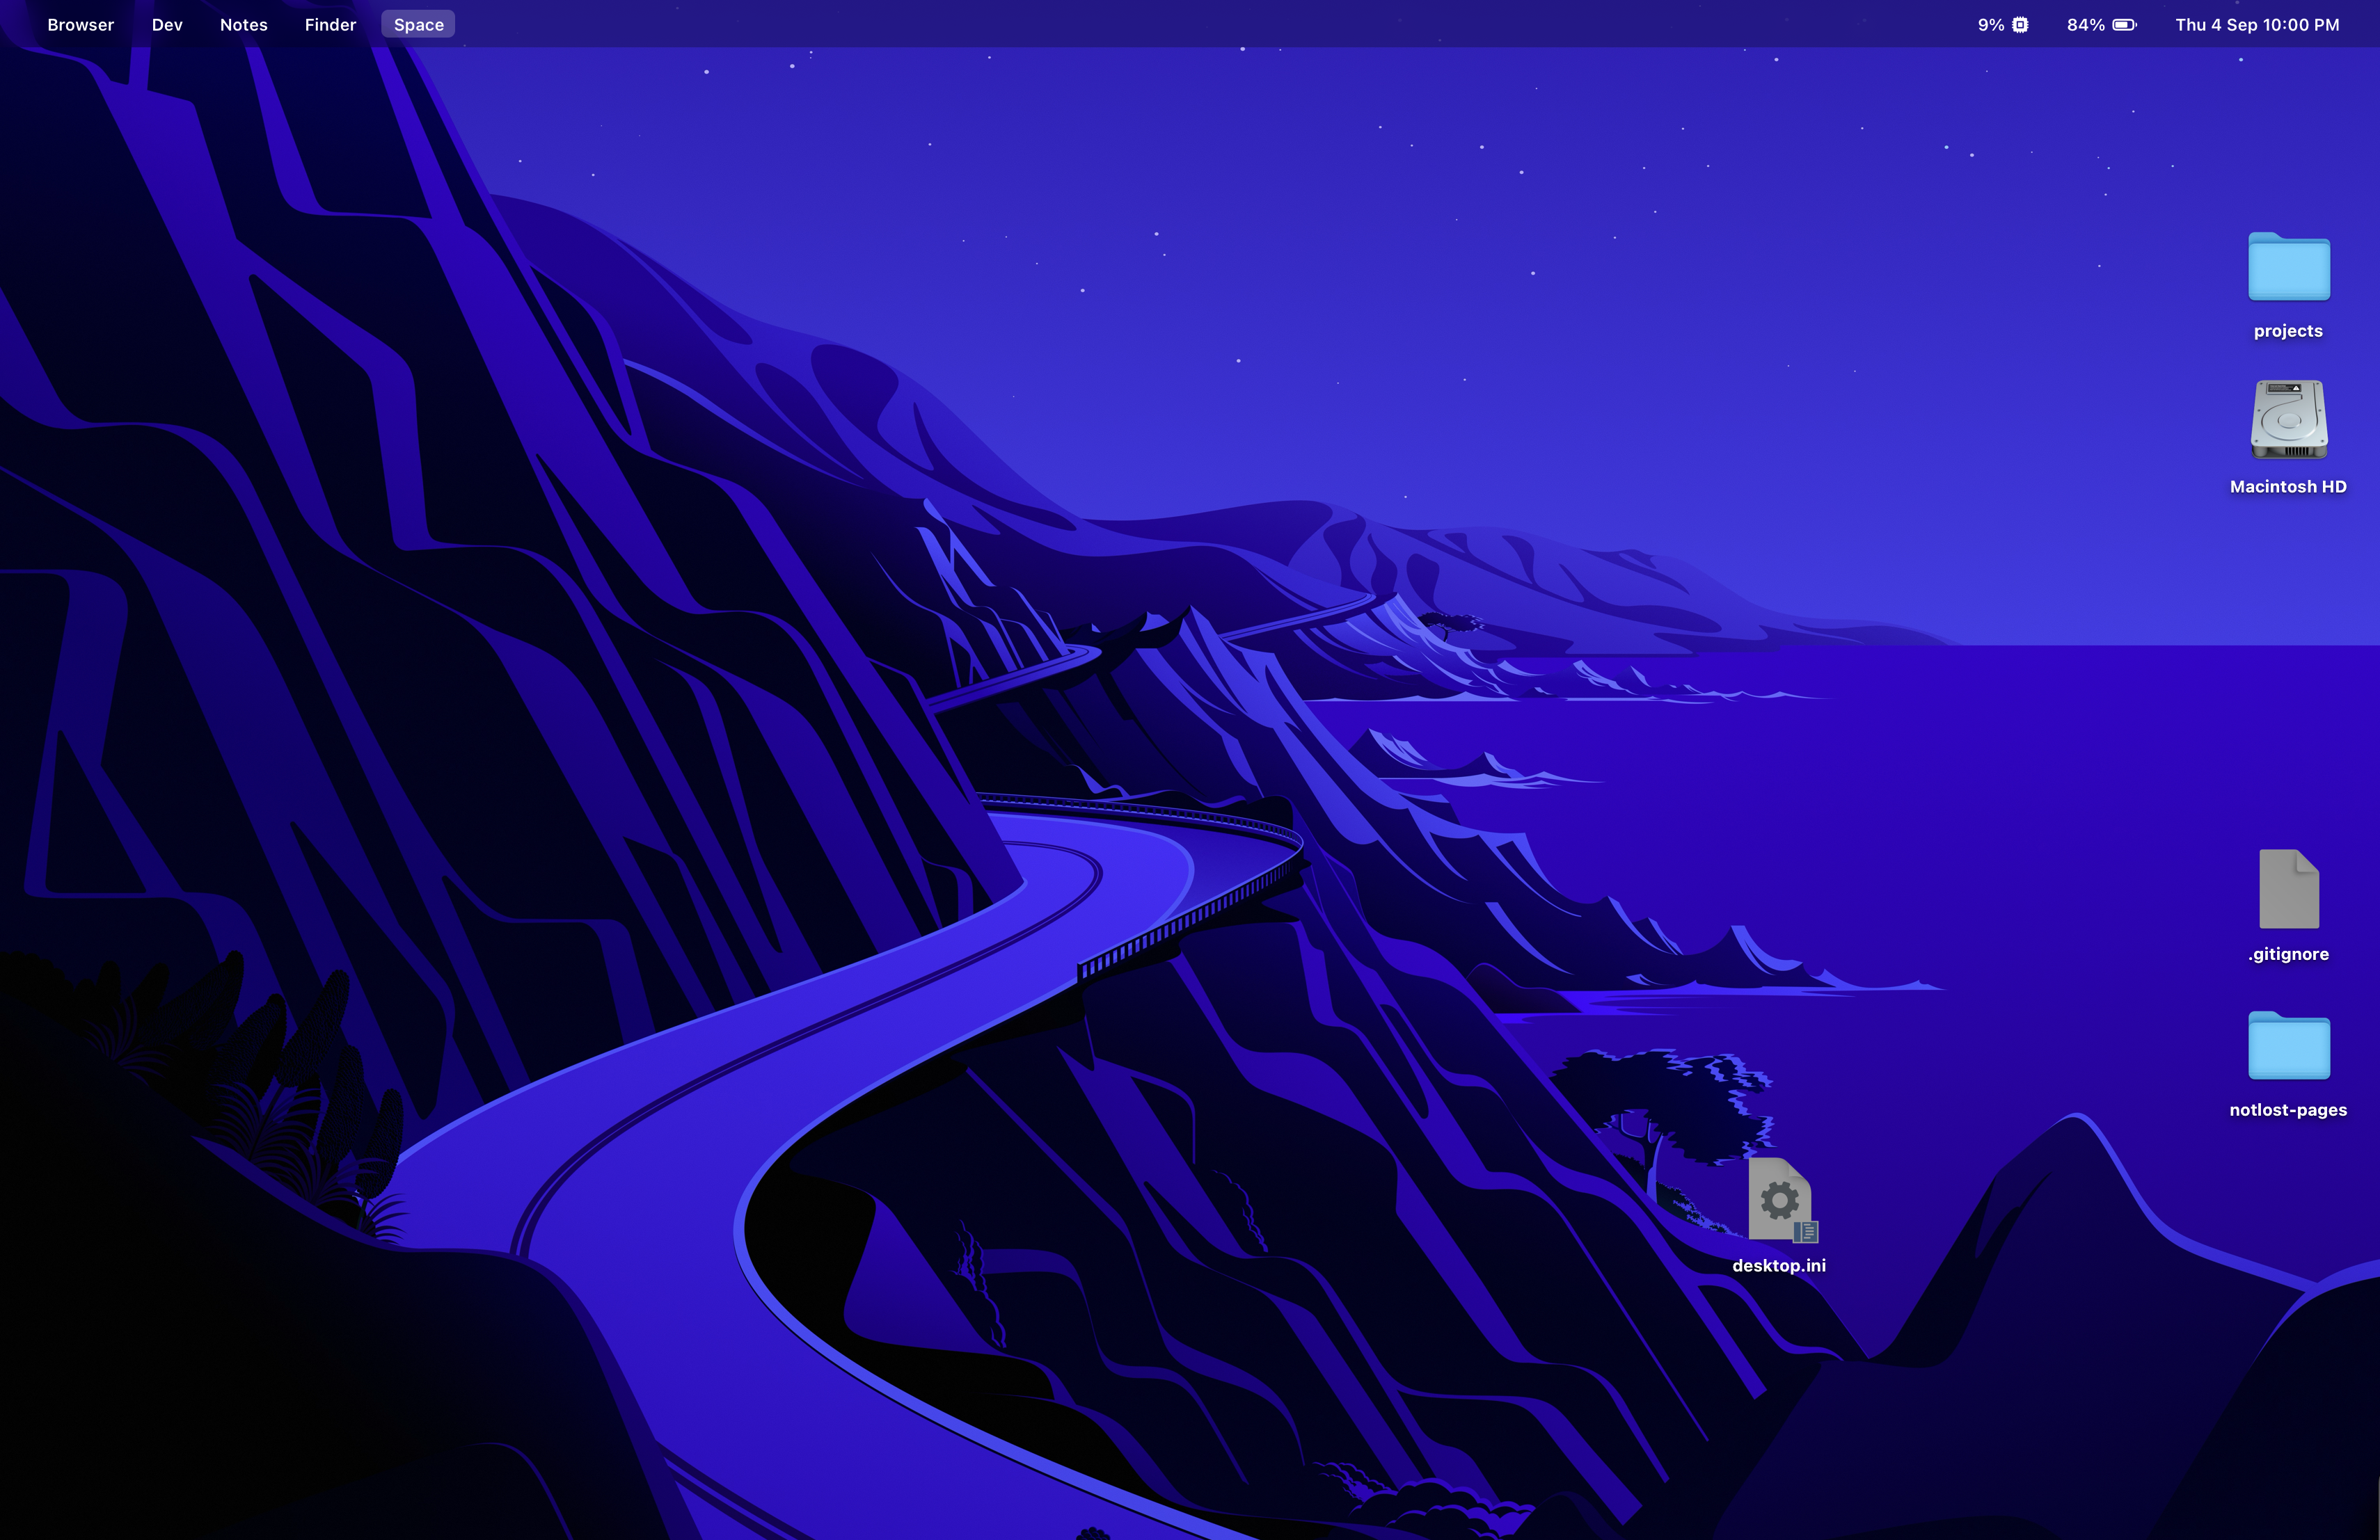The height and width of the screenshot is (1540, 2380).
Task: Click the CPU chip icon in menu bar
Action: point(2020,25)
